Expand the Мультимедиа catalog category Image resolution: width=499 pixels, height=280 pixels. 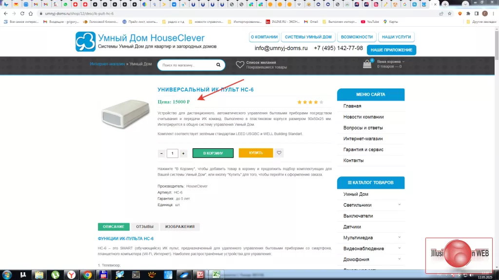pos(399,237)
